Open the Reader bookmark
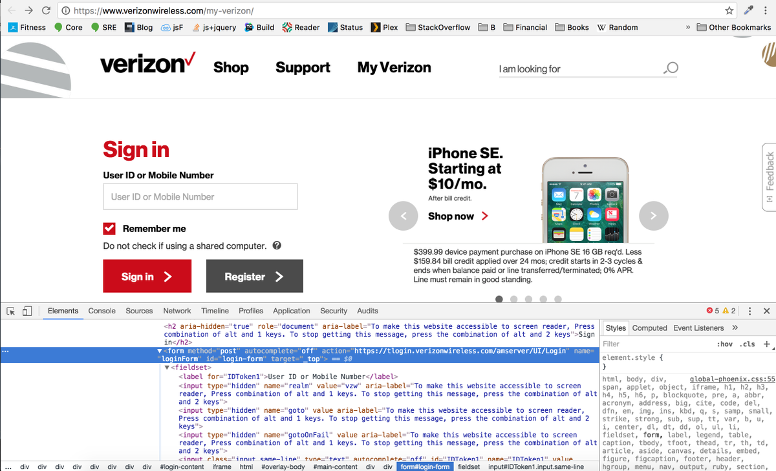The width and height of the screenshot is (776, 471). [x=301, y=27]
